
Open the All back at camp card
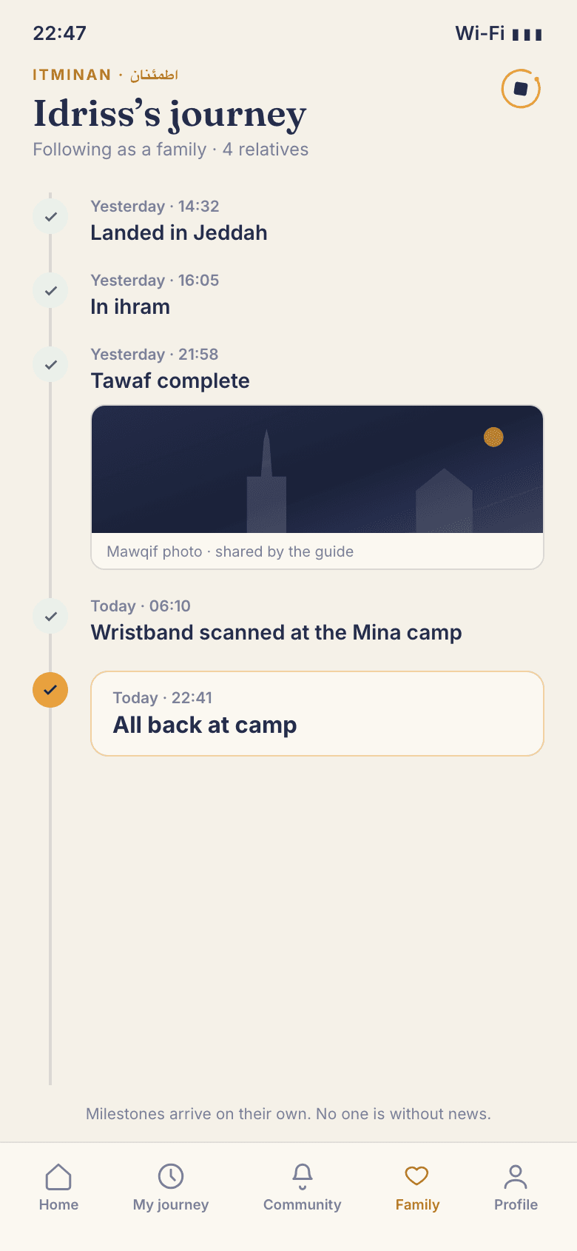pos(317,714)
